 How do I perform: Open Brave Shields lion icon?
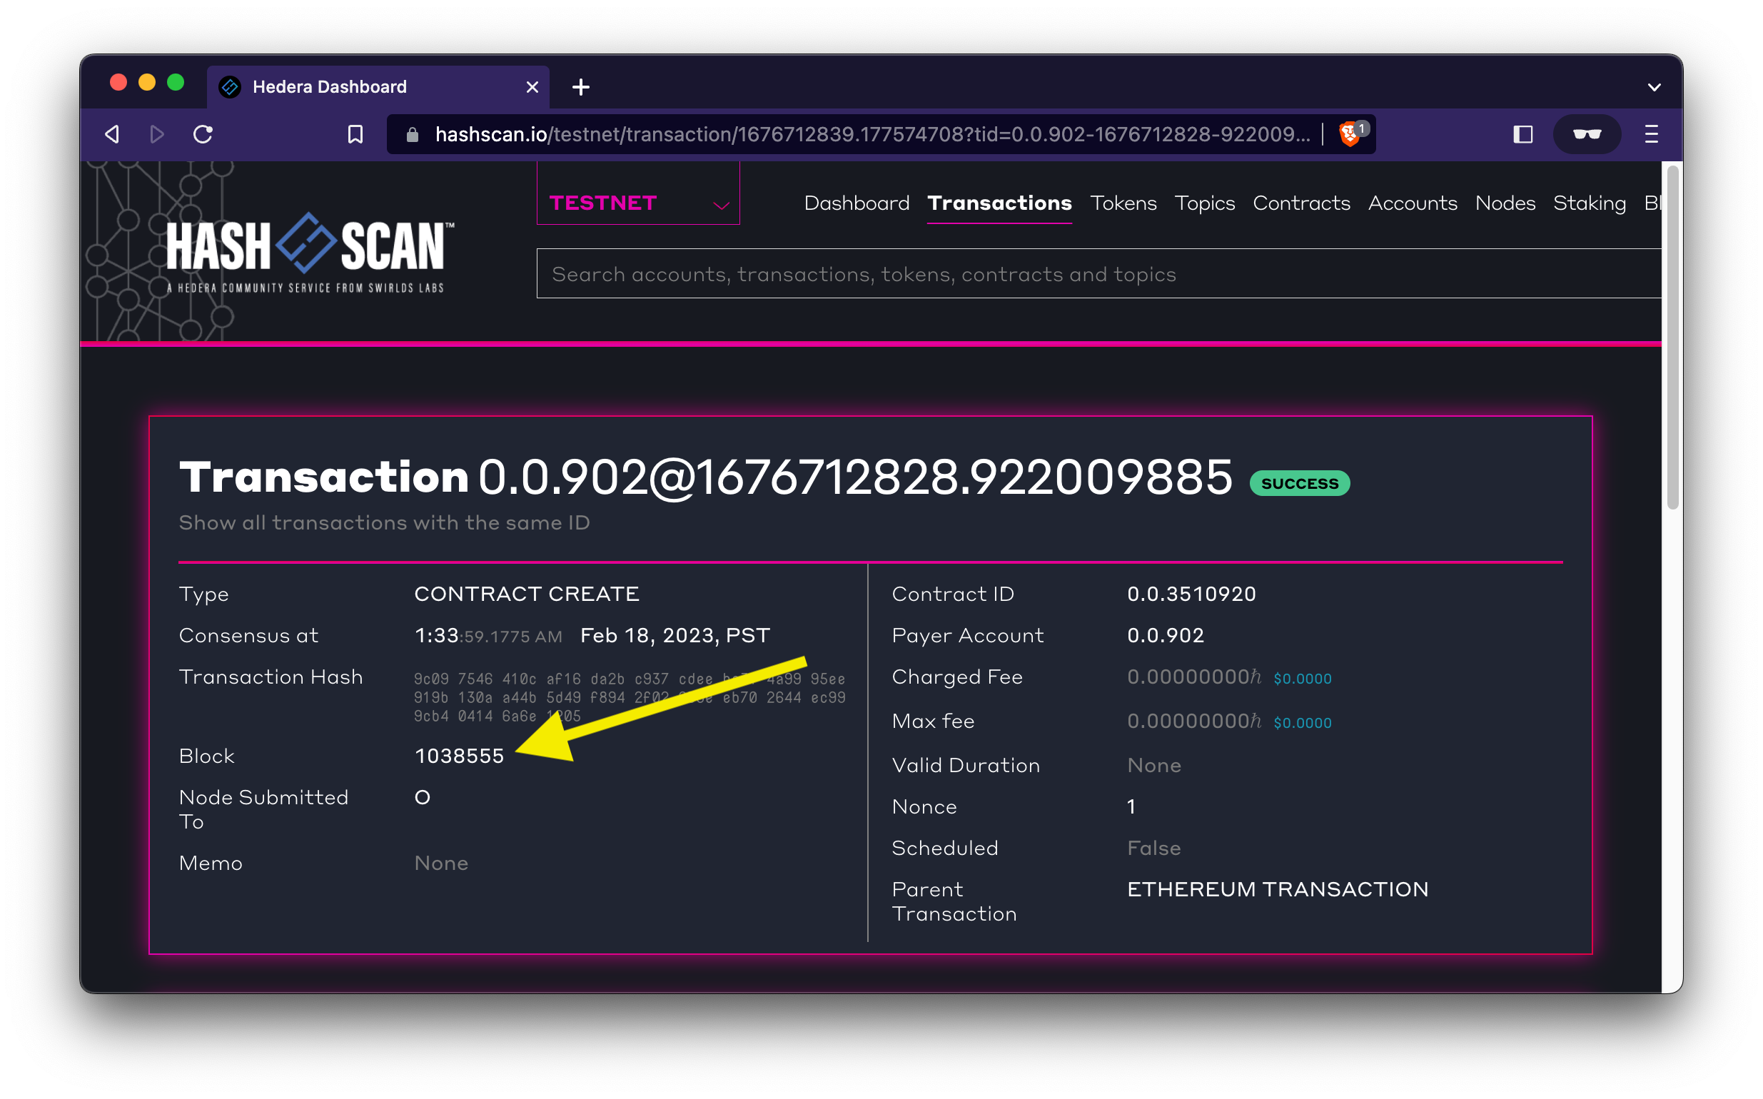(1349, 134)
